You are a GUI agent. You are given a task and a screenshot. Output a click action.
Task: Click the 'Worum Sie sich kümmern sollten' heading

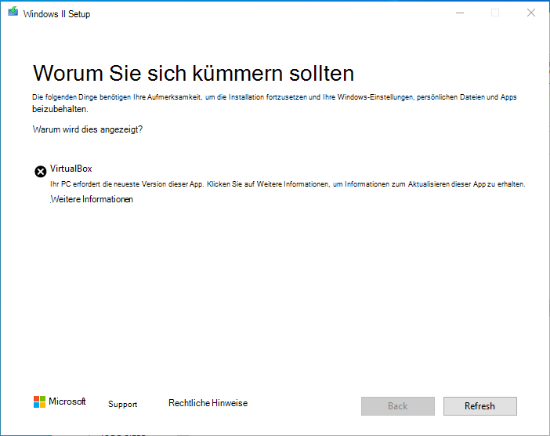194,74
